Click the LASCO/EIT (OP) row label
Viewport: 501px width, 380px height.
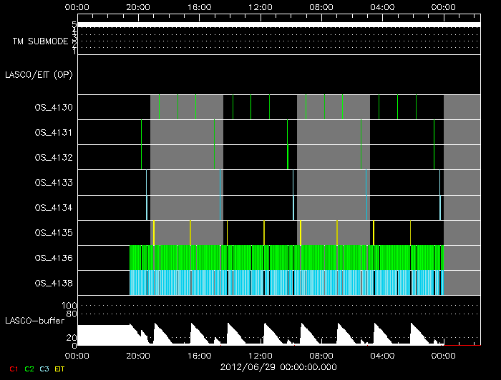[39, 75]
